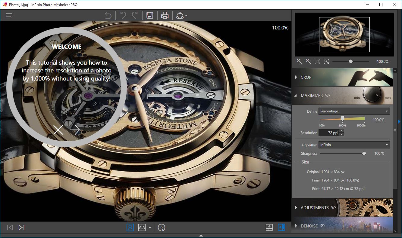402x238 pixels.
Task: Save the photo with the floppy disk icon
Action: [150, 15]
